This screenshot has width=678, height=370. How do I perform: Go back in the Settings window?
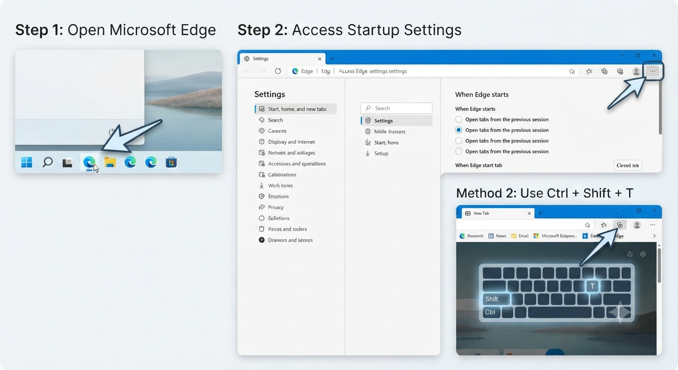click(x=247, y=71)
